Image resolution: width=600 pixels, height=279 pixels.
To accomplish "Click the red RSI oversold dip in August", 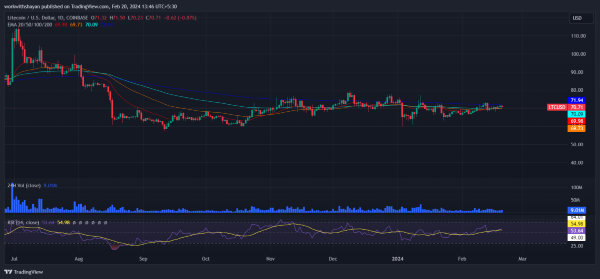I will (116, 246).
